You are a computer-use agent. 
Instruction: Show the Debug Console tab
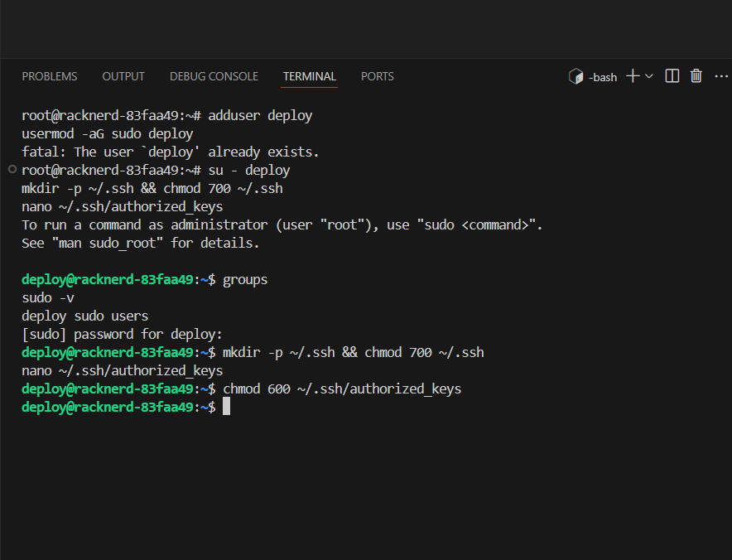coord(214,76)
